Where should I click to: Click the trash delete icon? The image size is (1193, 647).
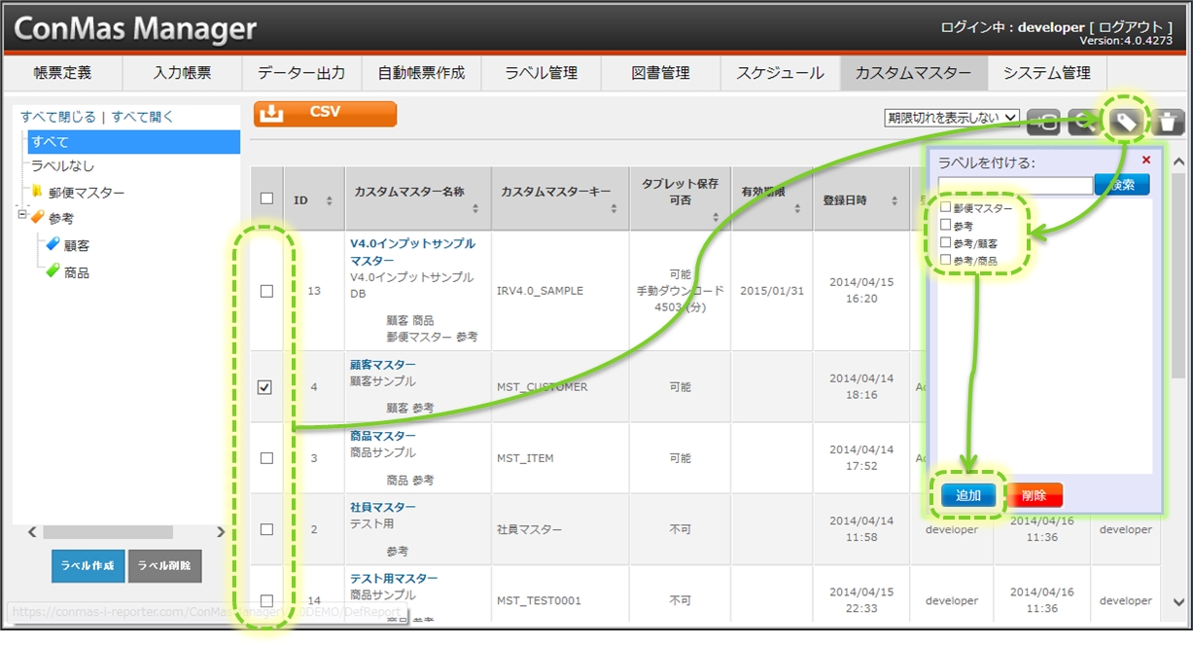coord(1168,122)
